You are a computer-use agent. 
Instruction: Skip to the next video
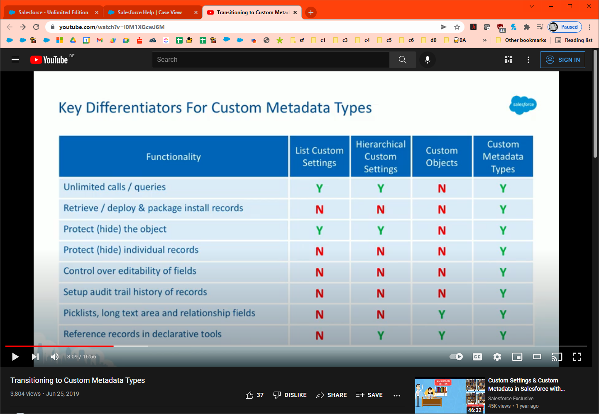click(x=35, y=357)
